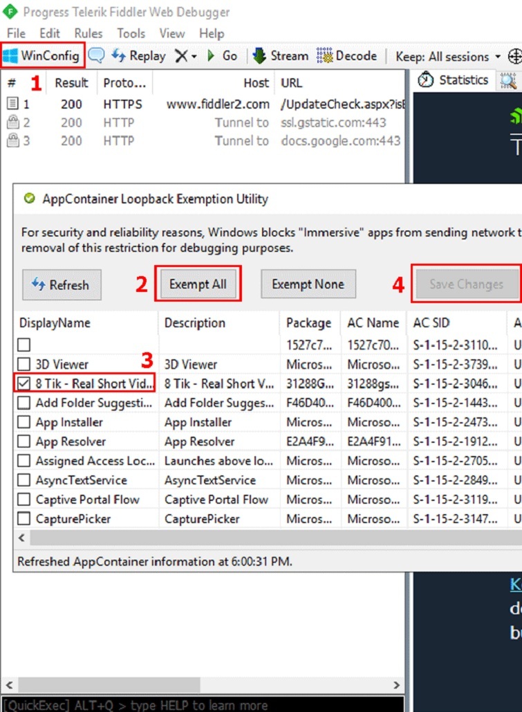Replay the selected session
Image resolution: width=522 pixels, height=712 pixels.
(x=139, y=56)
